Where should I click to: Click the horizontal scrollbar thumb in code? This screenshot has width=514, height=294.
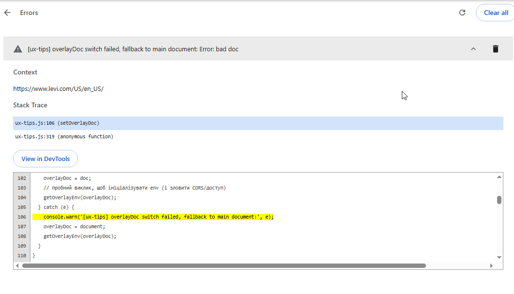(224, 266)
